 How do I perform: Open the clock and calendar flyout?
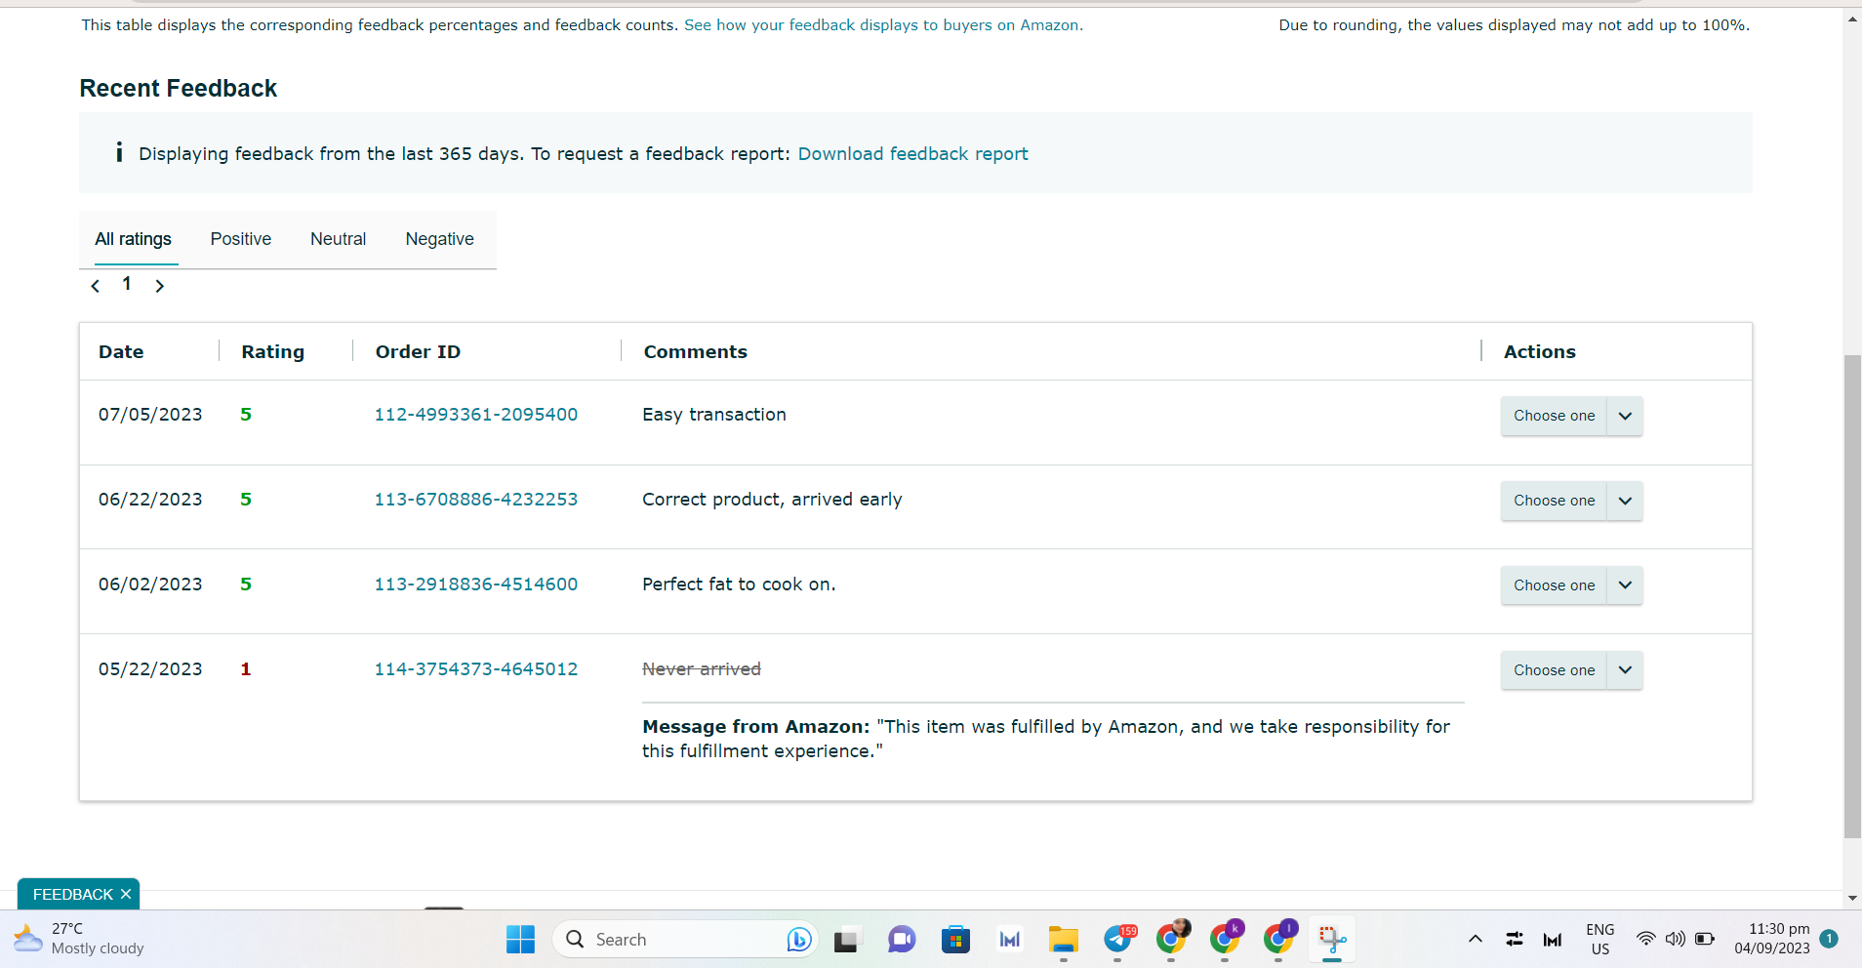pyautogui.click(x=1771, y=939)
